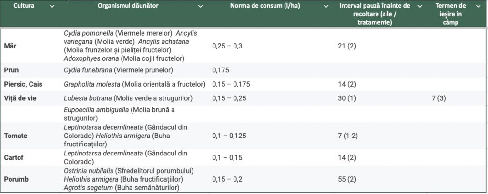Viewport: 488px width, 194px height.
Task: Click the 55 (2) interval for Porumb
Action: point(347,179)
